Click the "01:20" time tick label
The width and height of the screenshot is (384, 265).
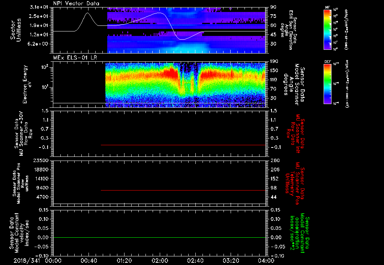[124, 261]
